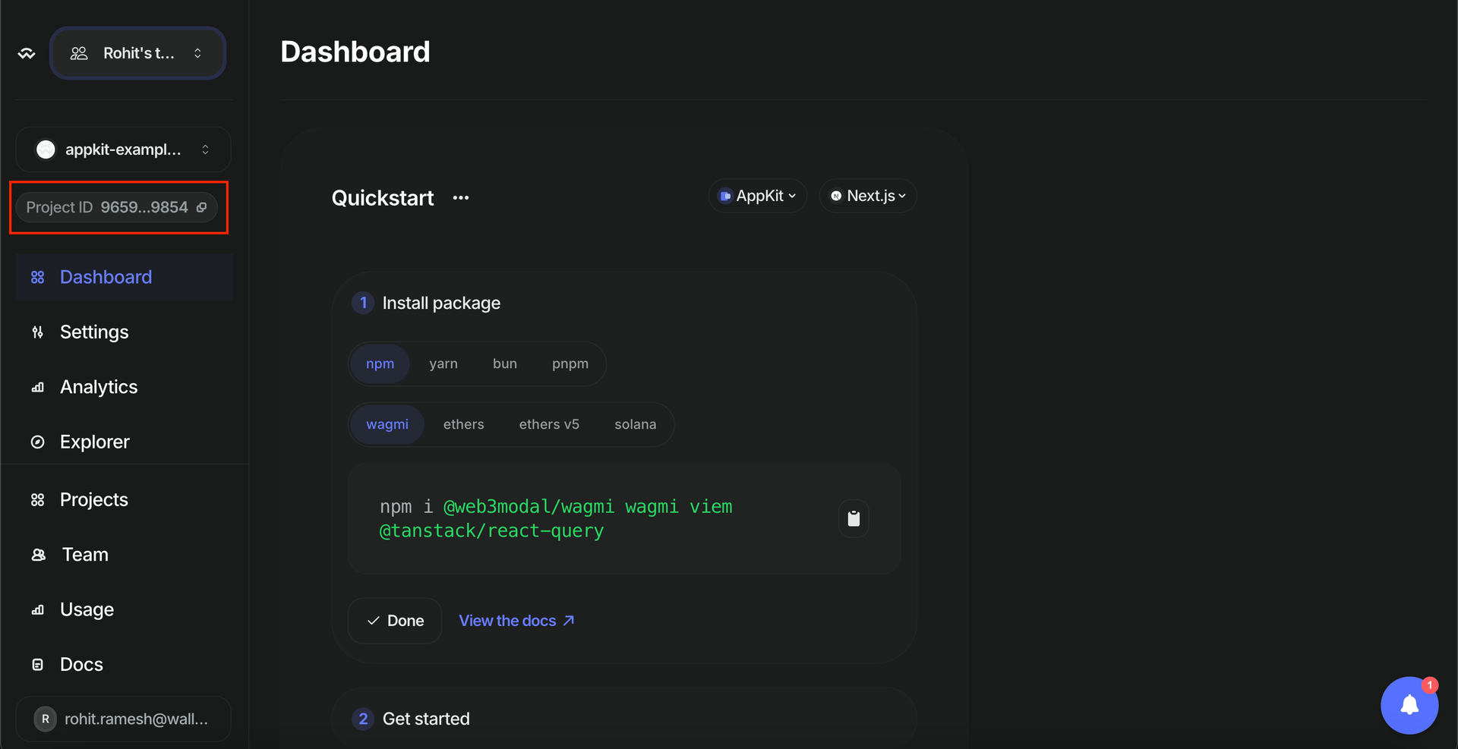Open Rohit's team switcher dropdown
The image size is (1458, 749).
pyautogui.click(x=137, y=53)
